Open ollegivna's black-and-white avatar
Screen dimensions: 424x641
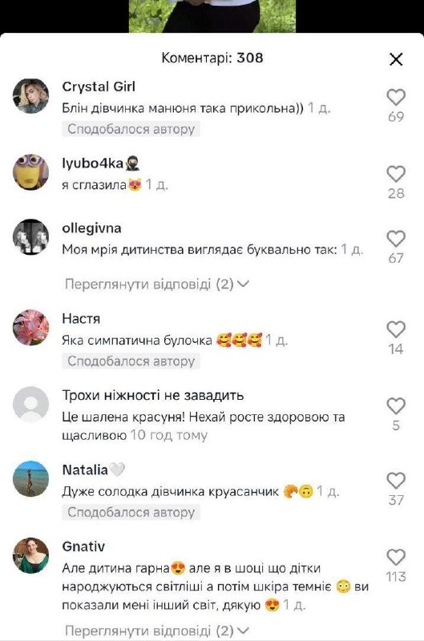pyautogui.click(x=30, y=237)
